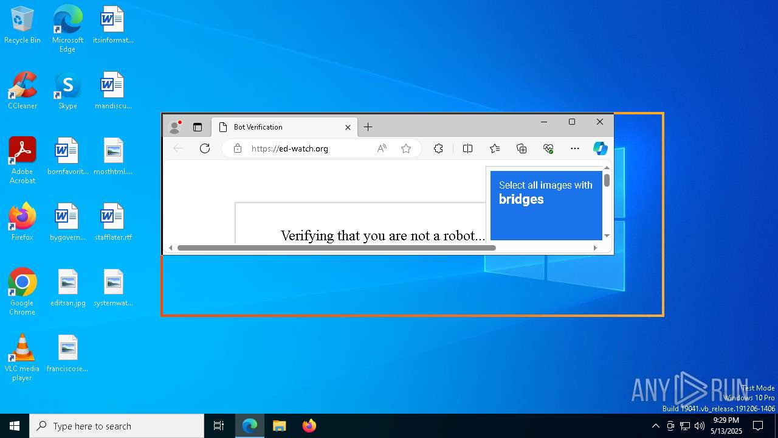Close the Bot Verification tab
The image size is (778, 438).
coord(348,127)
